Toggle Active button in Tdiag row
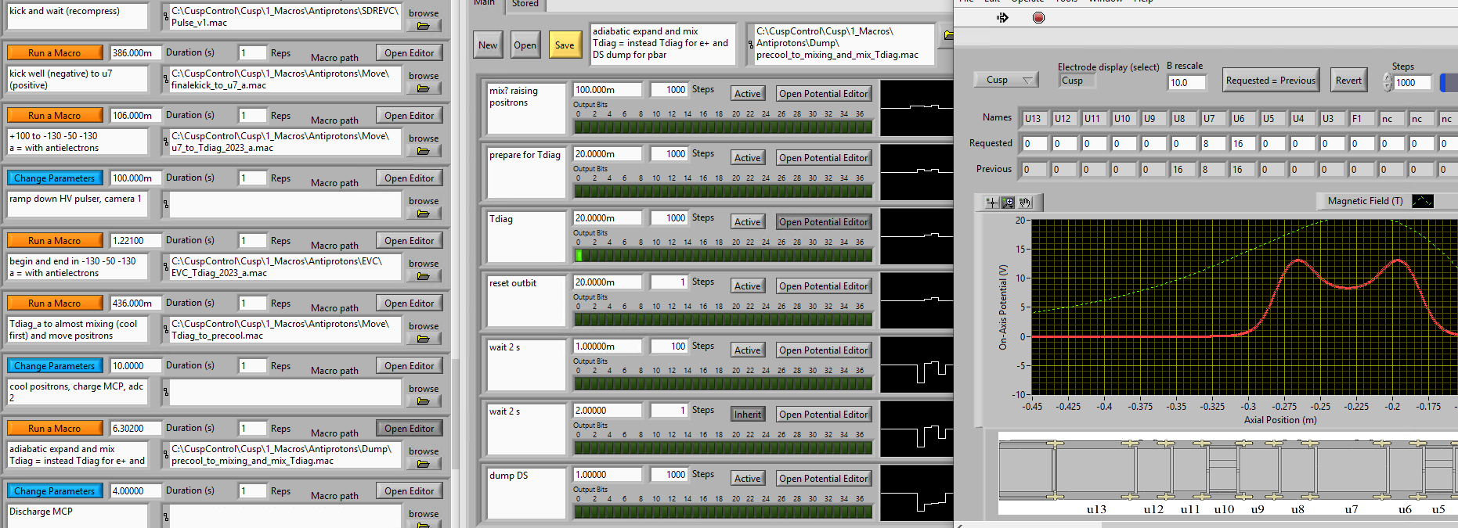The image size is (1458, 528). [747, 221]
